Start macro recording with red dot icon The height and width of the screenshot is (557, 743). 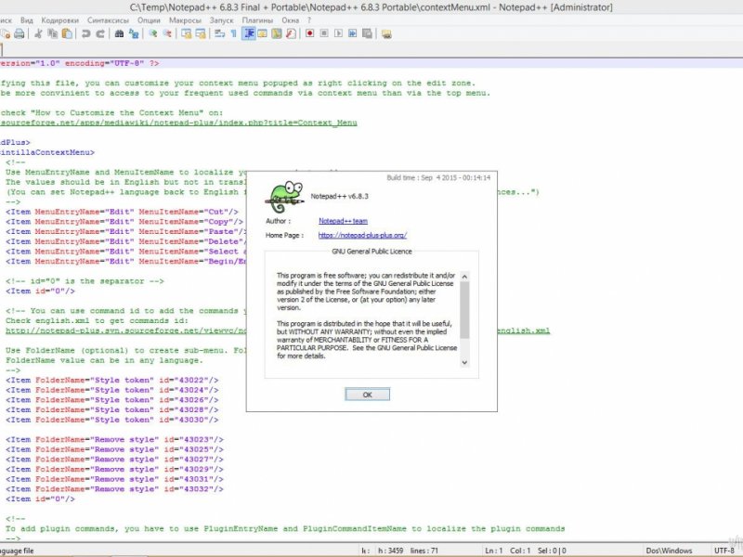pos(310,33)
